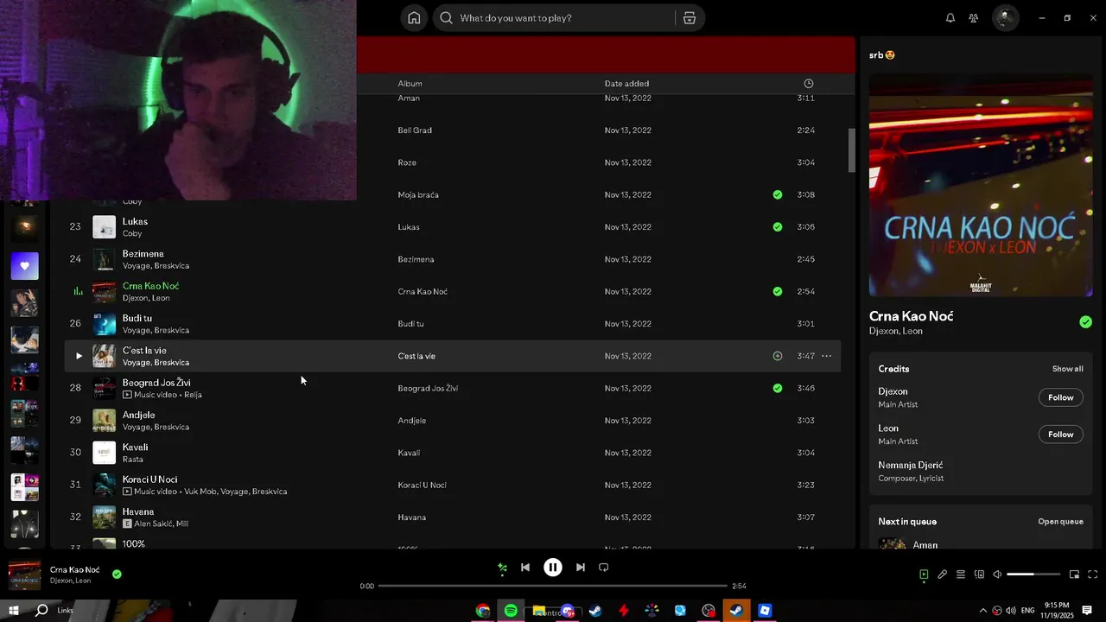Open File Explorer from the taskbar
The width and height of the screenshot is (1106, 622).
pyautogui.click(x=539, y=611)
